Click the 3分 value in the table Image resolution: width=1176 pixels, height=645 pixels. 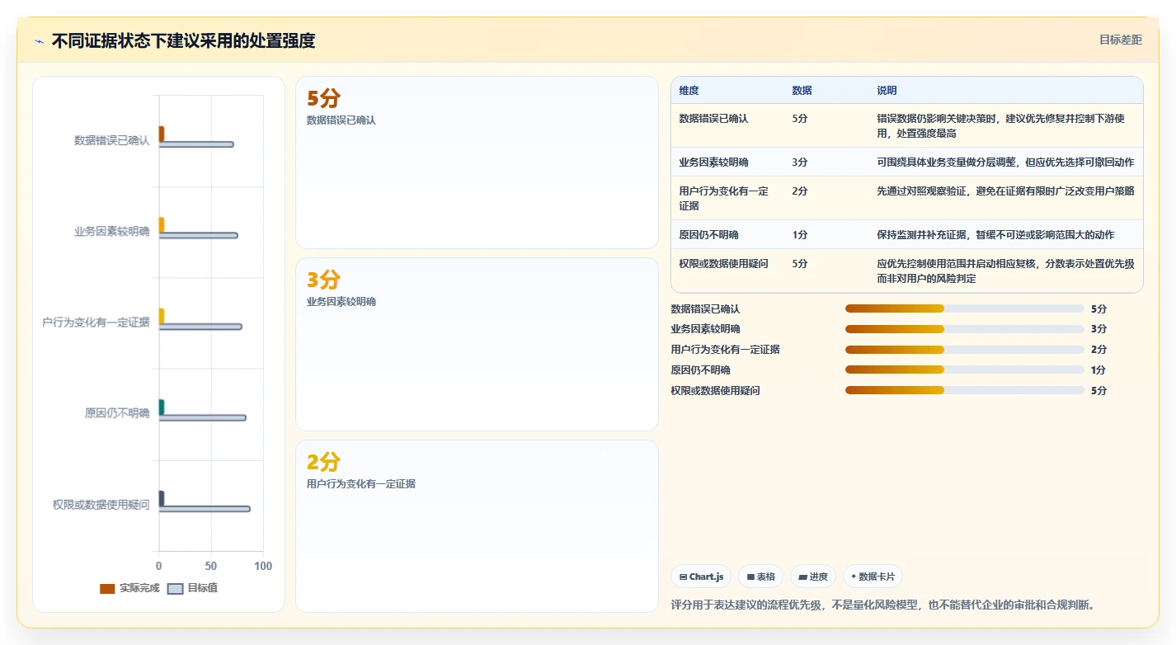800,162
